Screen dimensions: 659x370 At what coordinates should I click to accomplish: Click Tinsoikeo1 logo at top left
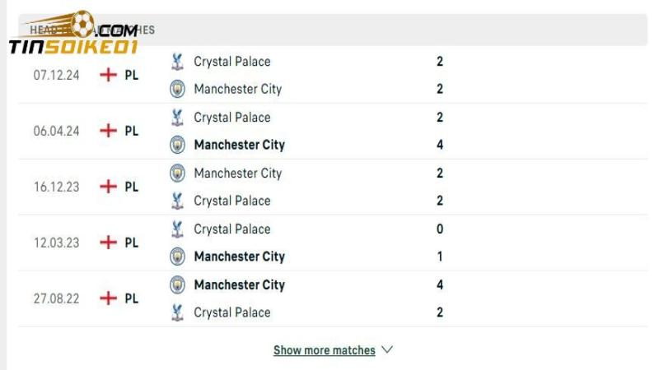click(x=72, y=35)
